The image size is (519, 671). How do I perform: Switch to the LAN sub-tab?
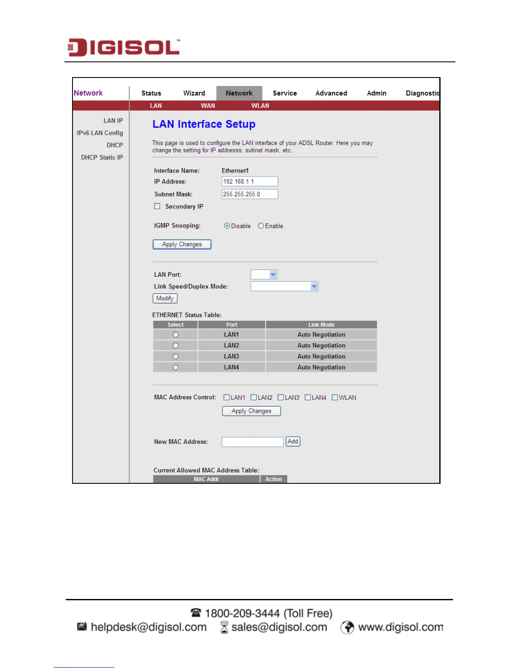(x=156, y=105)
